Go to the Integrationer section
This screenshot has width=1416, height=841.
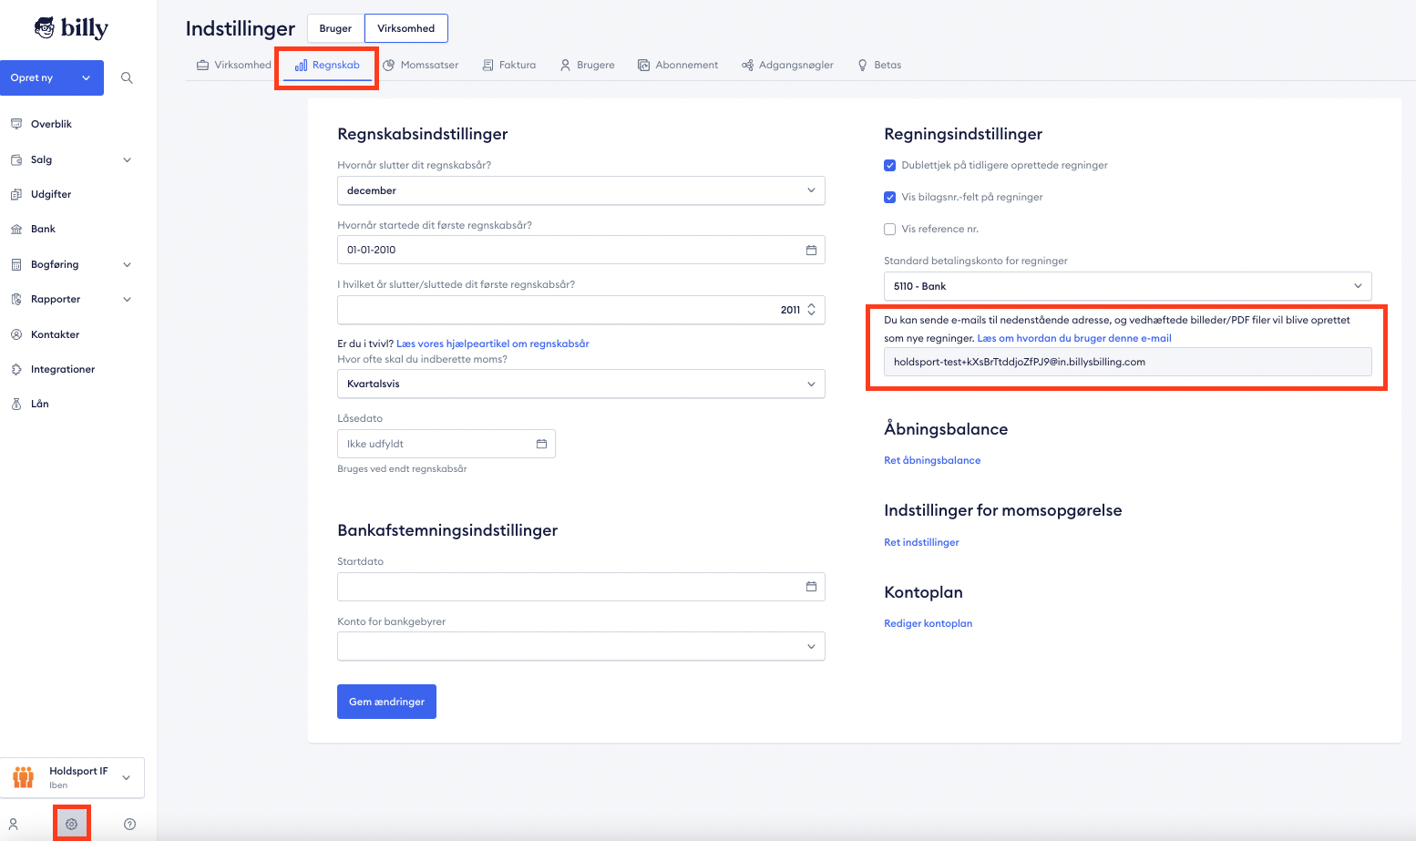click(62, 368)
